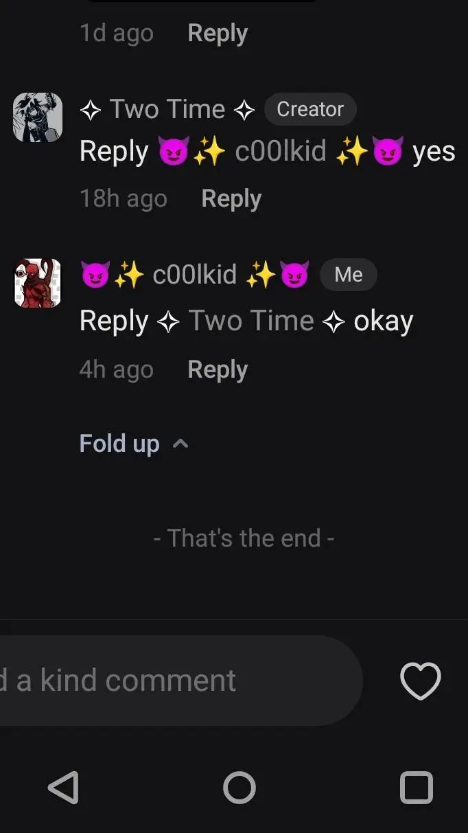Tap the Android home circle icon
The width and height of the screenshot is (468, 833).
click(x=239, y=788)
